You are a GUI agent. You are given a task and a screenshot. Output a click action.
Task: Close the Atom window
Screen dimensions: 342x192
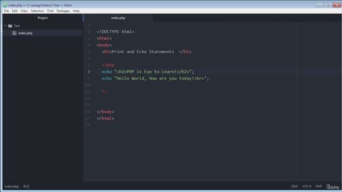point(337,5)
